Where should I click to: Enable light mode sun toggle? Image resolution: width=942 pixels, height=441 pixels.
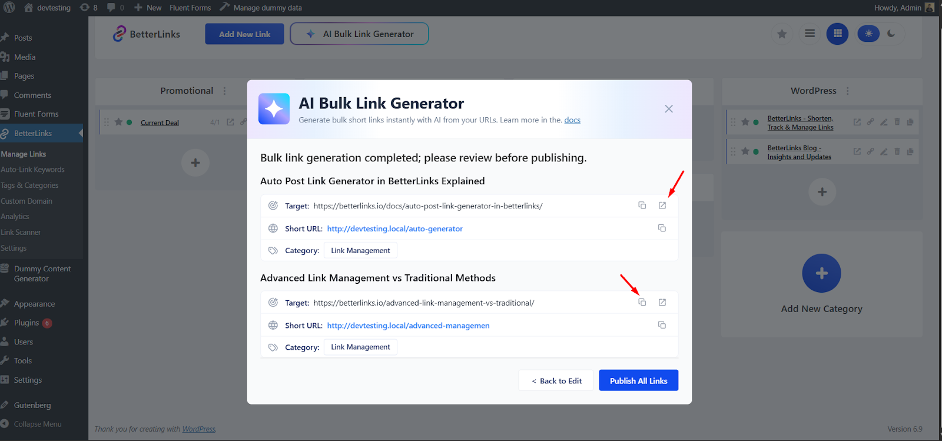click(868, 34)
